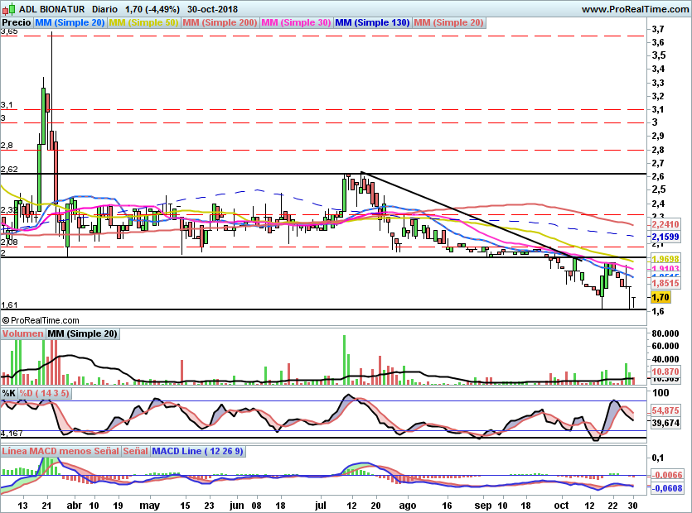Image resolution: width=692 pixels, height=513 pixels.
Task: Select the Señal MACD legend label
Action: (135, 451)
